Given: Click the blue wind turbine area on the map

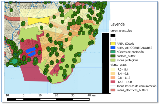Looking at the screenshot, I should 31,52.
